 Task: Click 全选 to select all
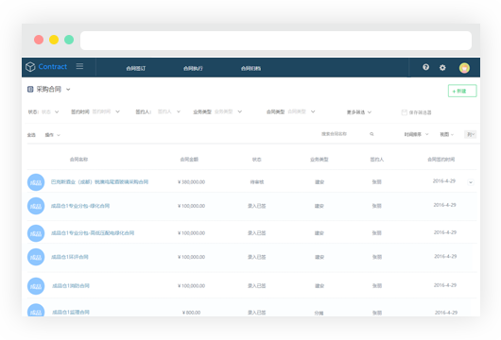[x=31, y=135]
